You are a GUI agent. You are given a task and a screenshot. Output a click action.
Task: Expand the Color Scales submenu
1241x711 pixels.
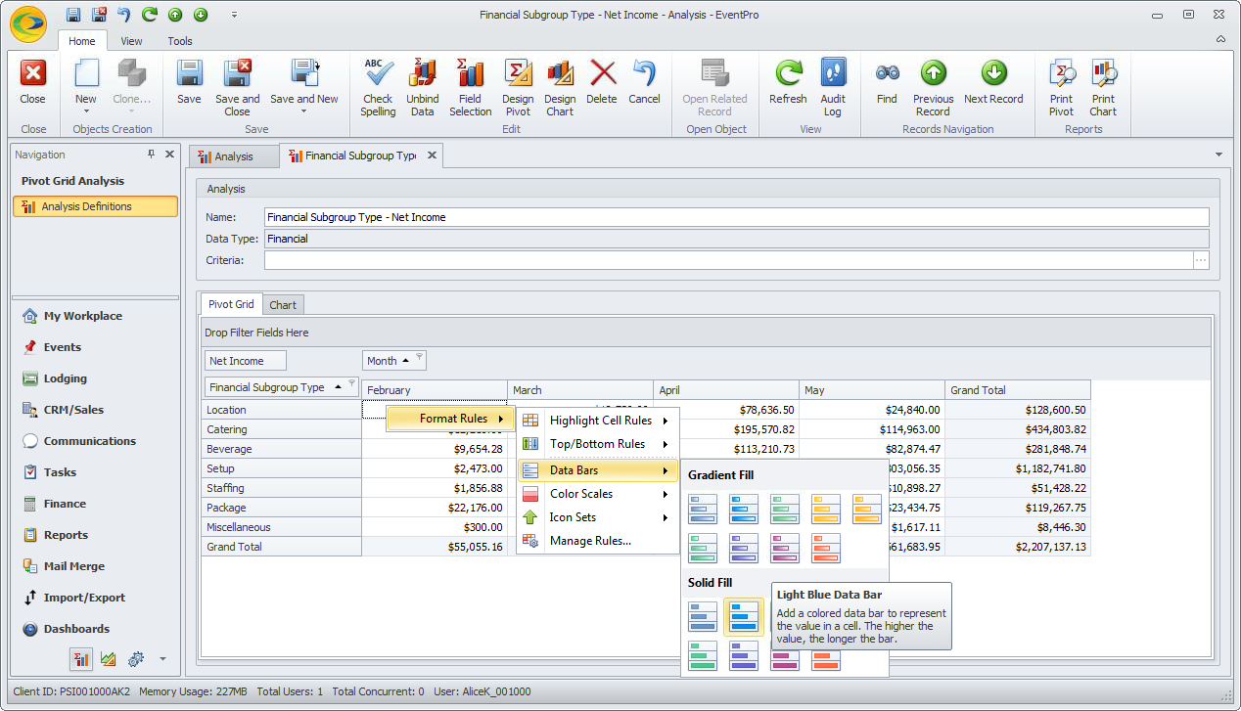(x=598, y=494)
